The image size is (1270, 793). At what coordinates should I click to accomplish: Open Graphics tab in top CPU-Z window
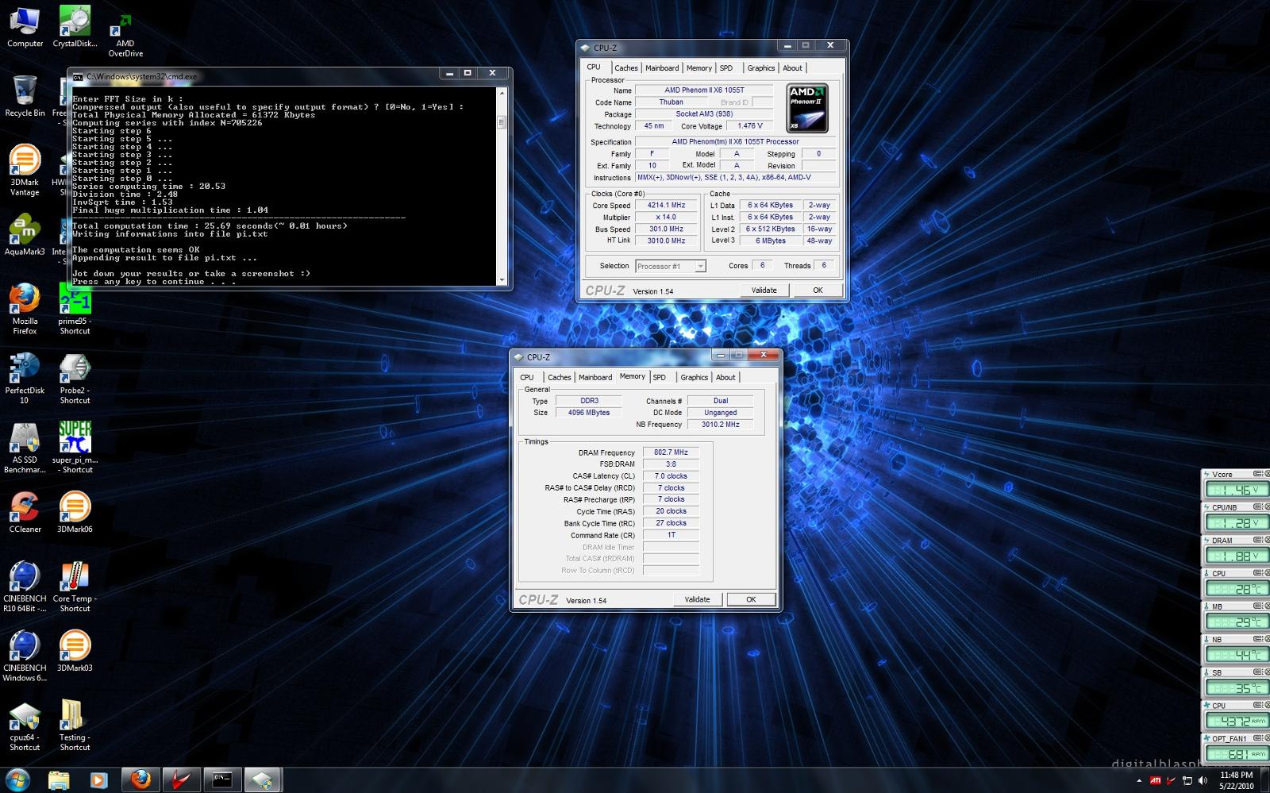pos(760,68)
